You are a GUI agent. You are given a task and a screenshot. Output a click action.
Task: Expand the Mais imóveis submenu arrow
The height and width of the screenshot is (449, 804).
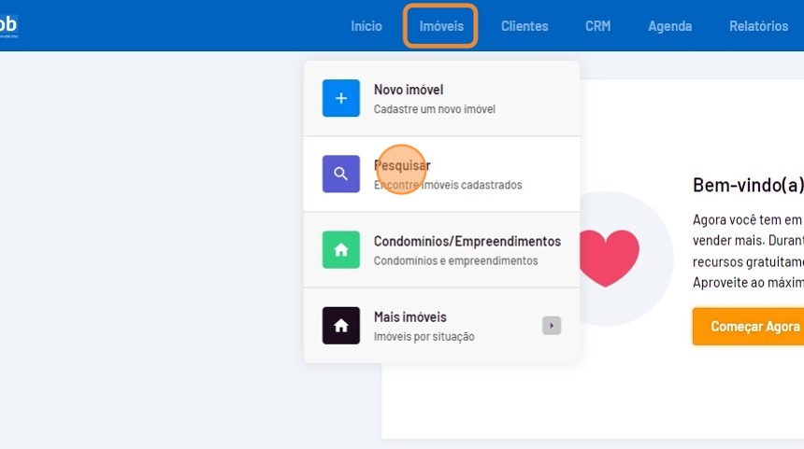[x=552, y=325]
